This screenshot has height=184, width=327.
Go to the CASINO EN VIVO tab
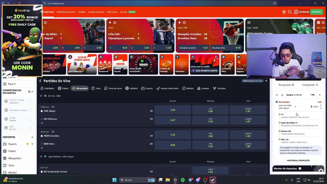(x=96, y=12)
